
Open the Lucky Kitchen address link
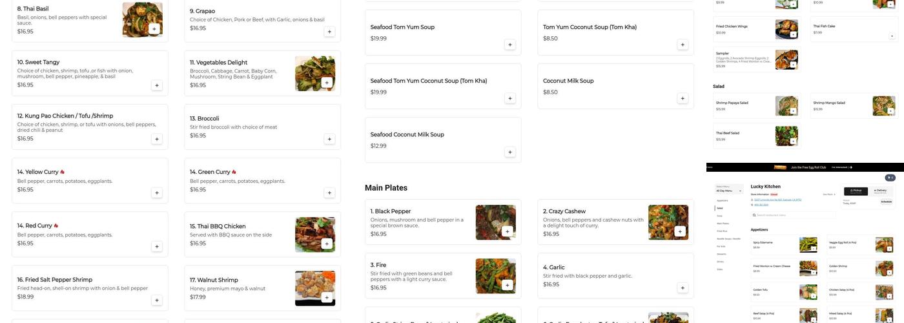(777, 200)
